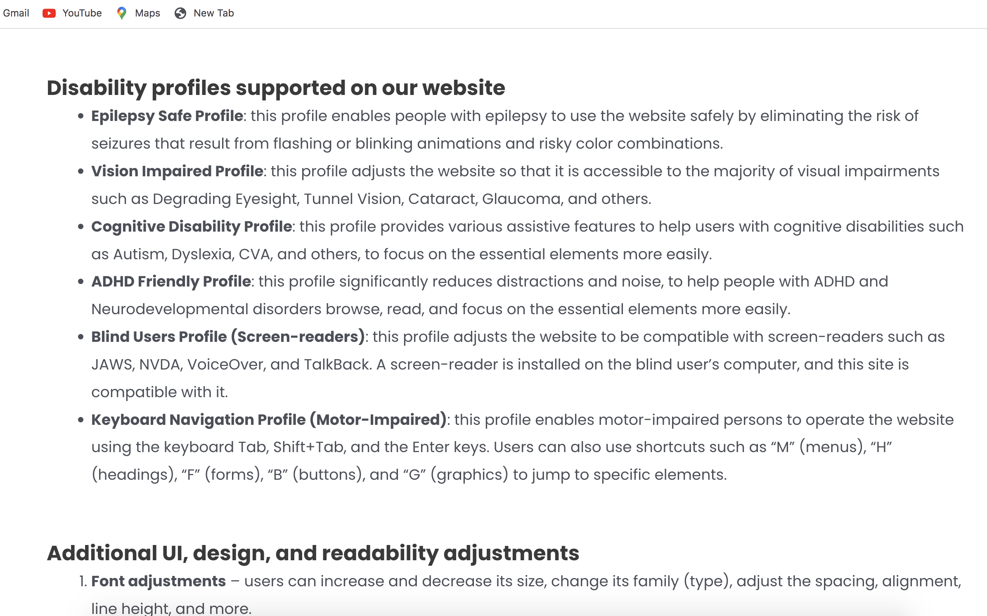Click the 'Additional UI, design, and readability adjustments' heading

(313, 553)
